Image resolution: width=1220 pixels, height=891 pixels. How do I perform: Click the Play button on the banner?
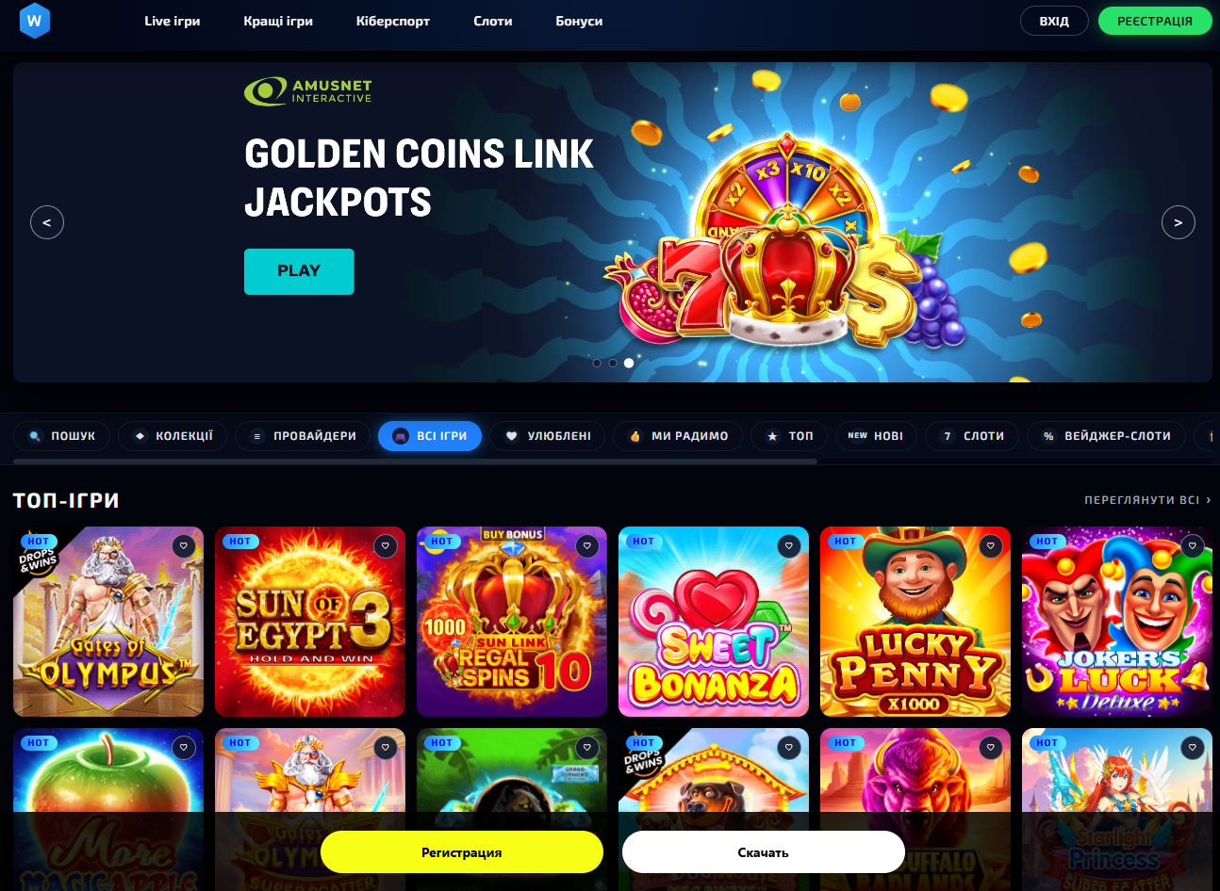299,271
